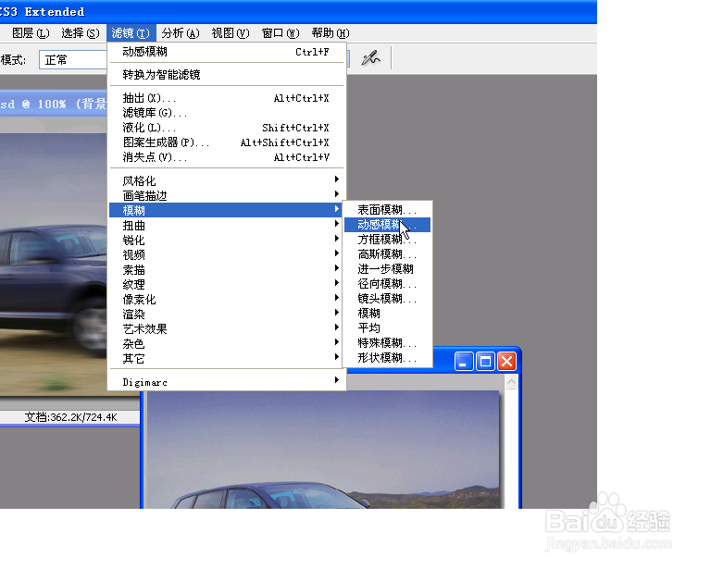
Task: Open 抽出(X)... filter
Action: 226,98
